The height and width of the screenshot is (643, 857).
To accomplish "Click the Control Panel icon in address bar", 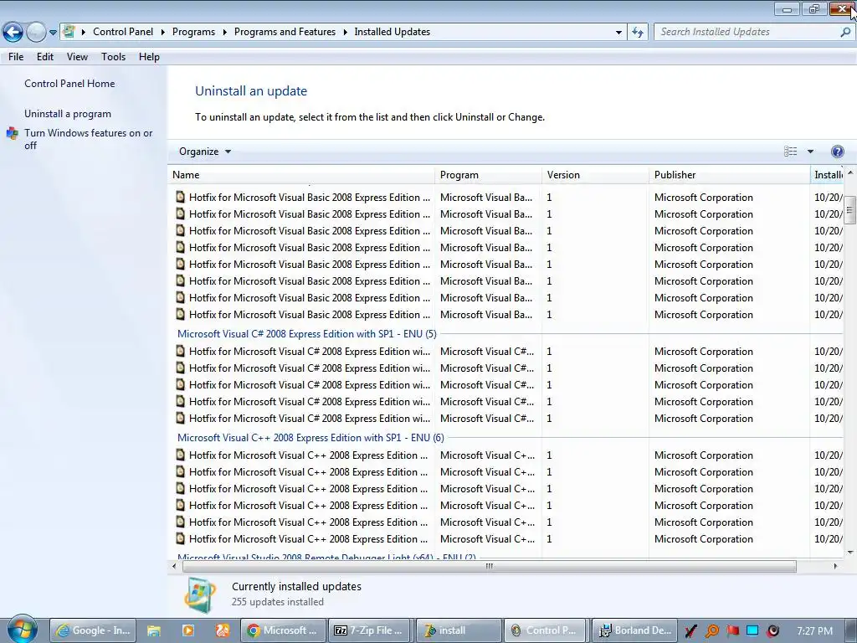I will pyautogui.click(x=69, y=32).
